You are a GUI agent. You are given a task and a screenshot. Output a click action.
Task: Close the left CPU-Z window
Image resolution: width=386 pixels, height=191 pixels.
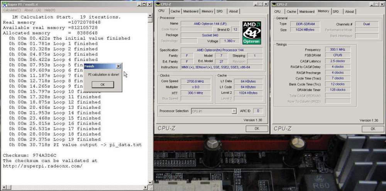pos(266,4)
